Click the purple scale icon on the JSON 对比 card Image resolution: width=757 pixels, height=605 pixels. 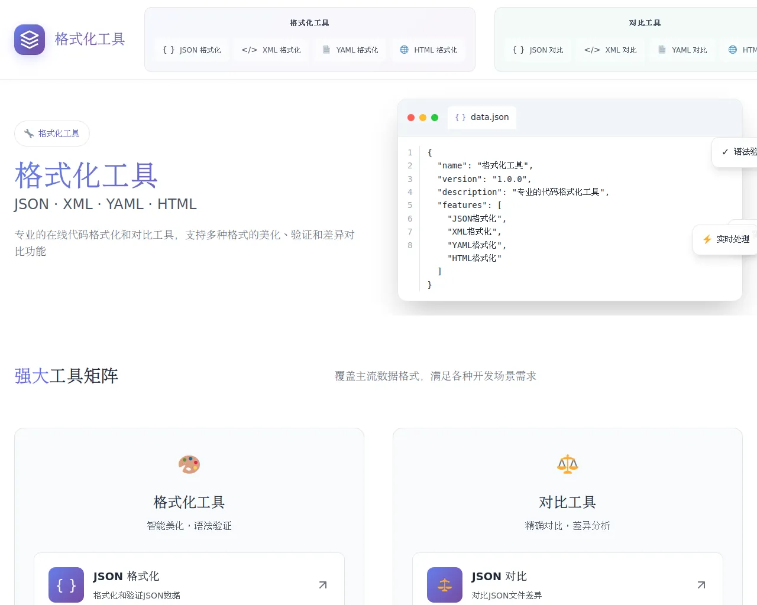pos(445,585)
